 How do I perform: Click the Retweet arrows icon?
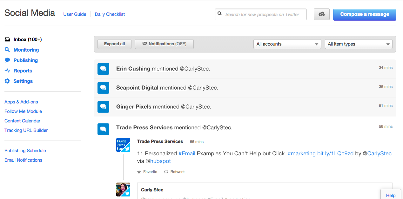[x=166, y=172]
